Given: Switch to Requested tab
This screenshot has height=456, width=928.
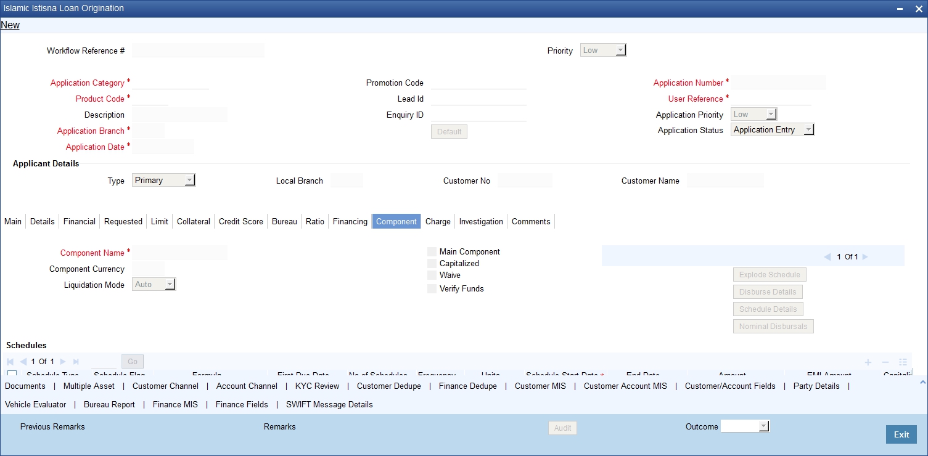Looking at the screenshot, I should tap(123, 221).
